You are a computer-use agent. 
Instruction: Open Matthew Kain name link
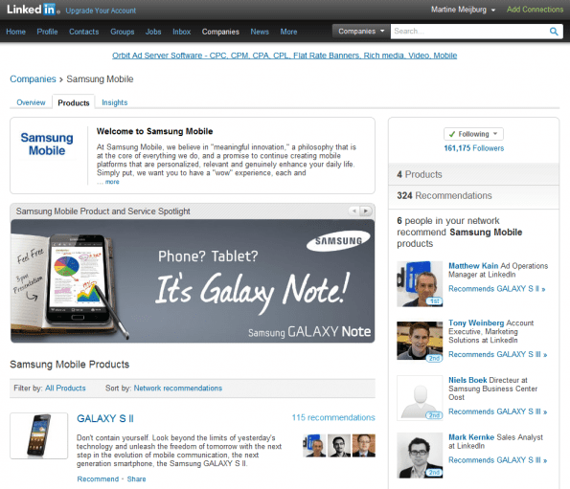473,266
